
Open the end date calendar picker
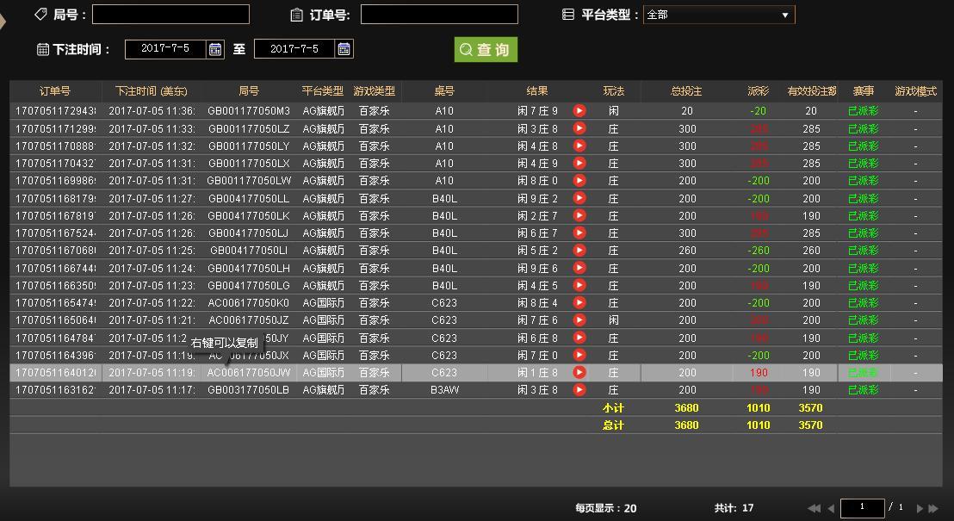[344, 49]
